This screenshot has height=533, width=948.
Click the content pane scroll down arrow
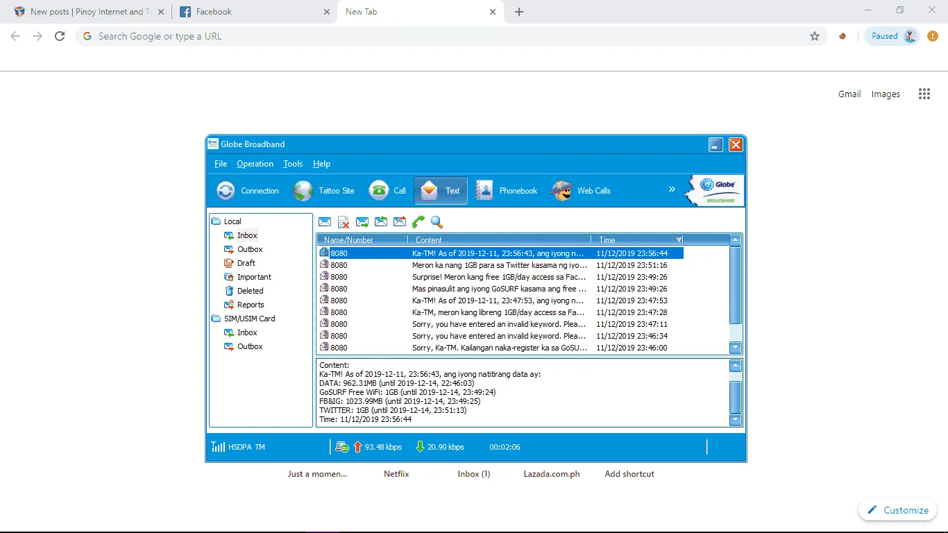pyautogui.click(x=736, y=419)
